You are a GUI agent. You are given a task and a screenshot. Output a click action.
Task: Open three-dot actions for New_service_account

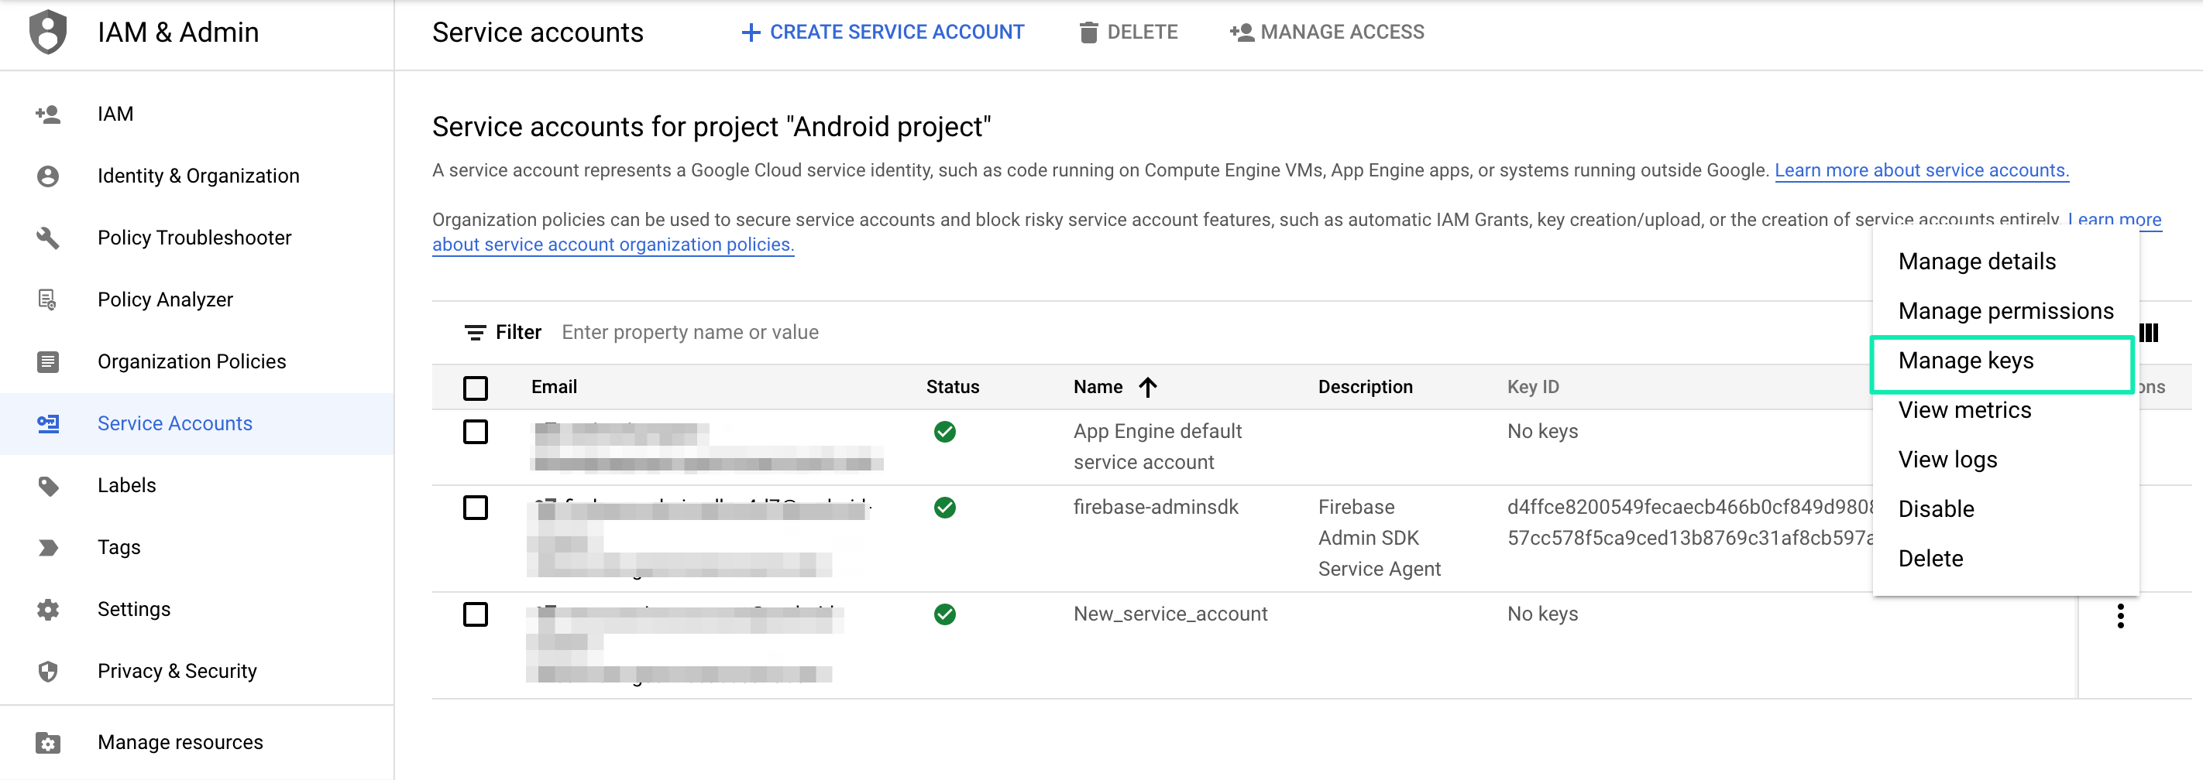tap(2120, 616)
